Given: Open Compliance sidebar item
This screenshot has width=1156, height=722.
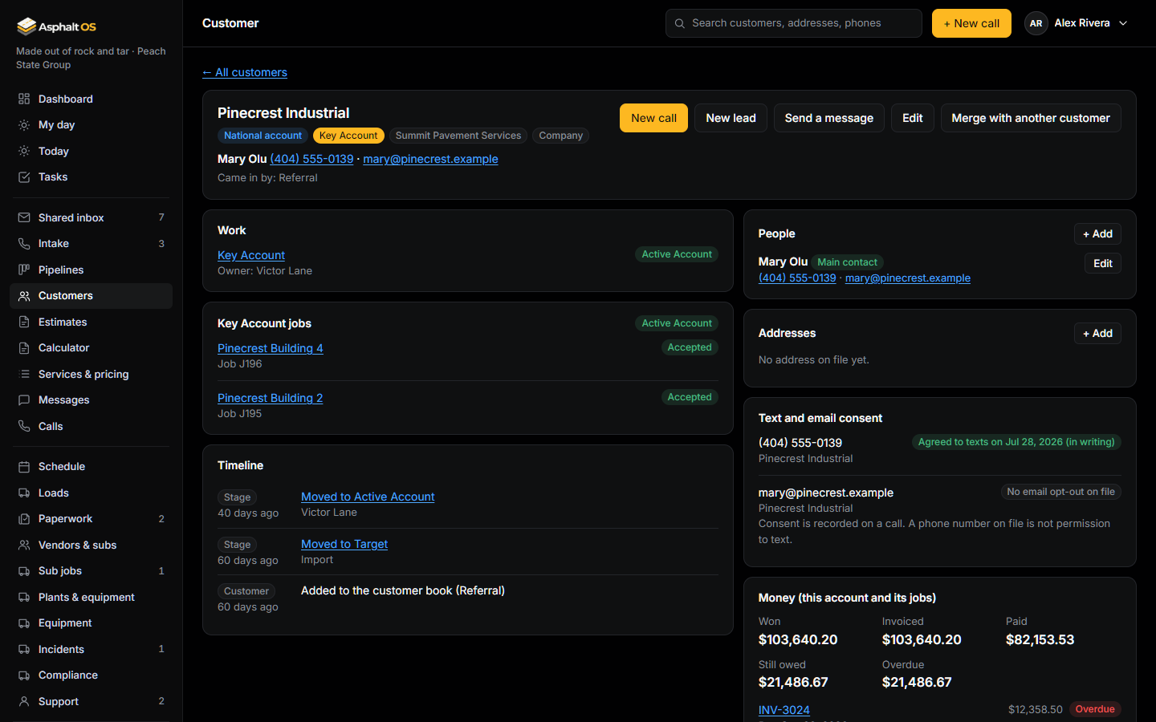Looking at the screenshot, I should (x=91, y=675).
